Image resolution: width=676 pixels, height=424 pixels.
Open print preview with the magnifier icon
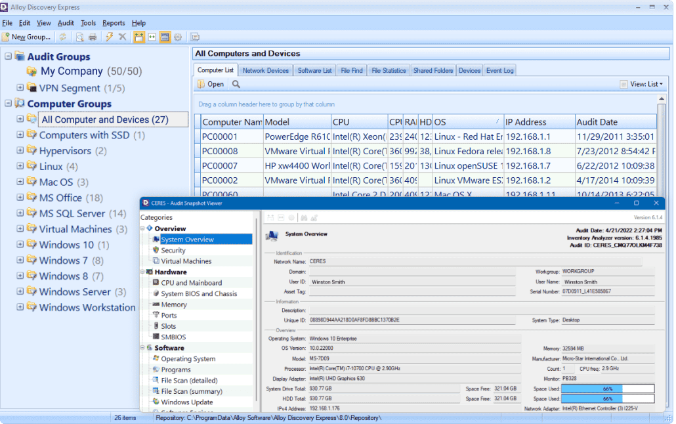(x=80, y=37)
